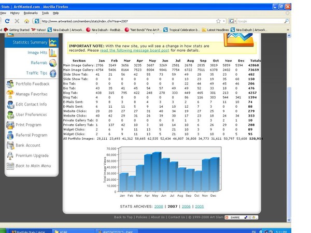Click the Traffic Tips info icon

click(x=53, y=74)
